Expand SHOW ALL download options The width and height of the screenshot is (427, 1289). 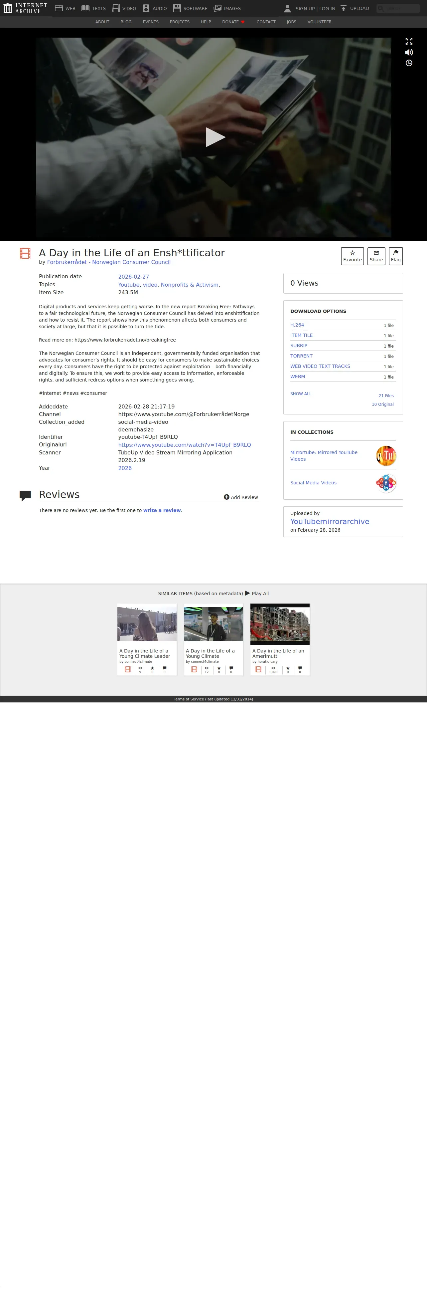pos(301,394)
